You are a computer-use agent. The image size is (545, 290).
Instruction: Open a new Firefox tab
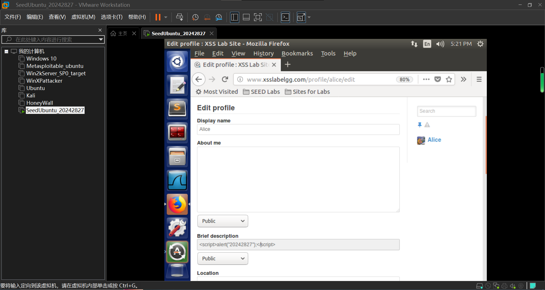click(288, 64)
